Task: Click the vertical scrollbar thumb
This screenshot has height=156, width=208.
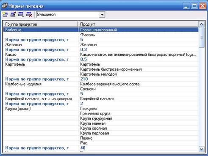Action: point(202,37)
